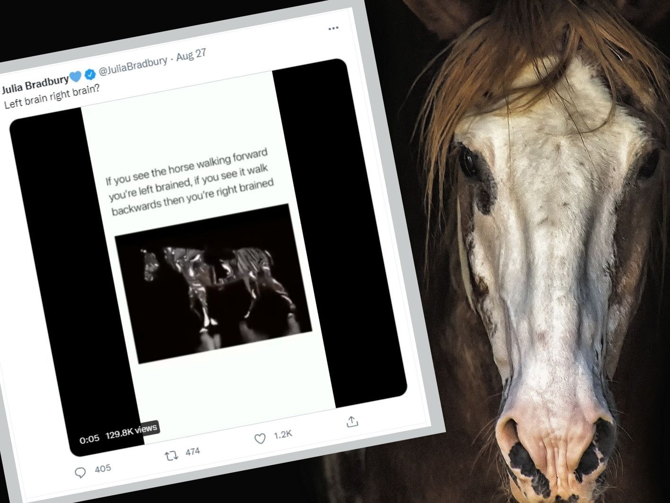Click the 0:05 video duration label
The height and width of the screenshot is (503, 670).
[x=89, y=439]
